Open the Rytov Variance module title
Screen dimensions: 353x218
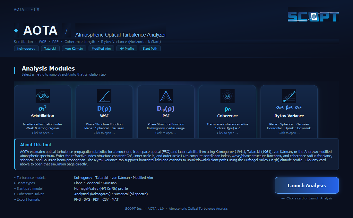point(289,116)
